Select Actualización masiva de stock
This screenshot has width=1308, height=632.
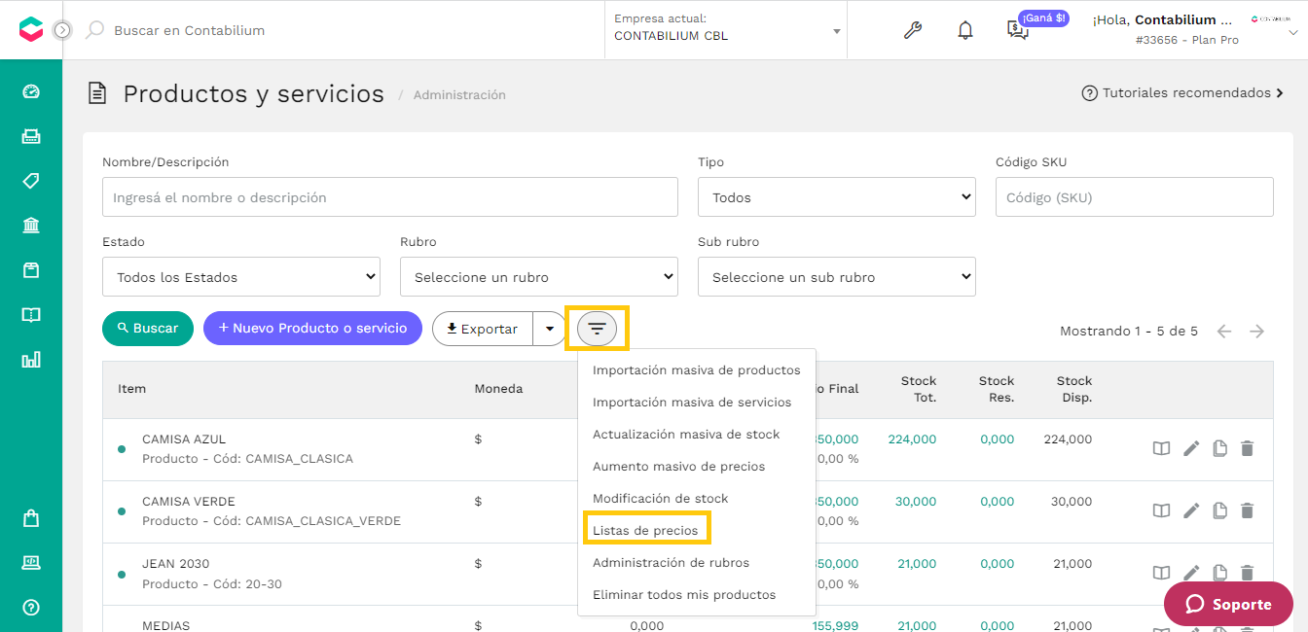tap(697, 435)
